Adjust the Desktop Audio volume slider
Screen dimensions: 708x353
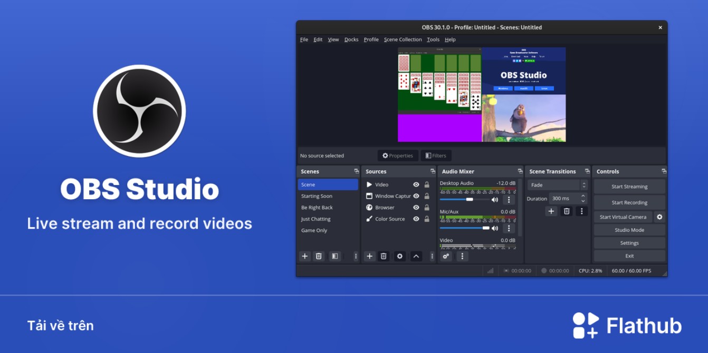464,200
